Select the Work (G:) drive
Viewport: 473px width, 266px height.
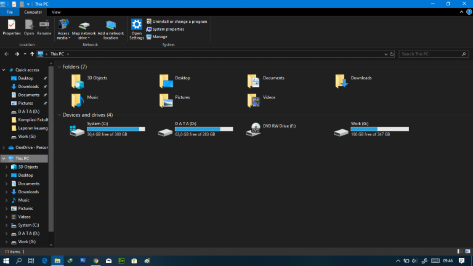pyautogui.click(x=371, y=129)
